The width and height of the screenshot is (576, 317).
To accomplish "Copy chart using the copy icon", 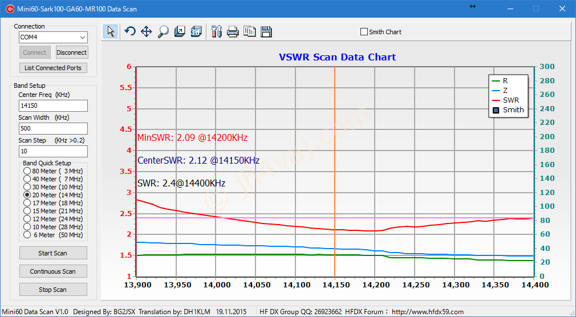I will point(249,31).
